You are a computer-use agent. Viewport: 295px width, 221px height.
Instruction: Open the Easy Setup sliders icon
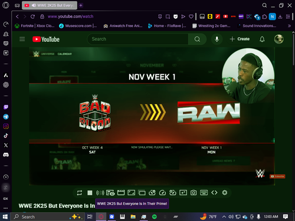pos(288,17)
